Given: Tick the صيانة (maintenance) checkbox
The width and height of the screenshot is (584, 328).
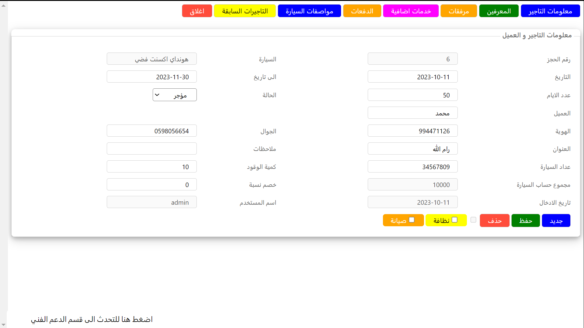Looking at the screenshot, I should point(412,220).
